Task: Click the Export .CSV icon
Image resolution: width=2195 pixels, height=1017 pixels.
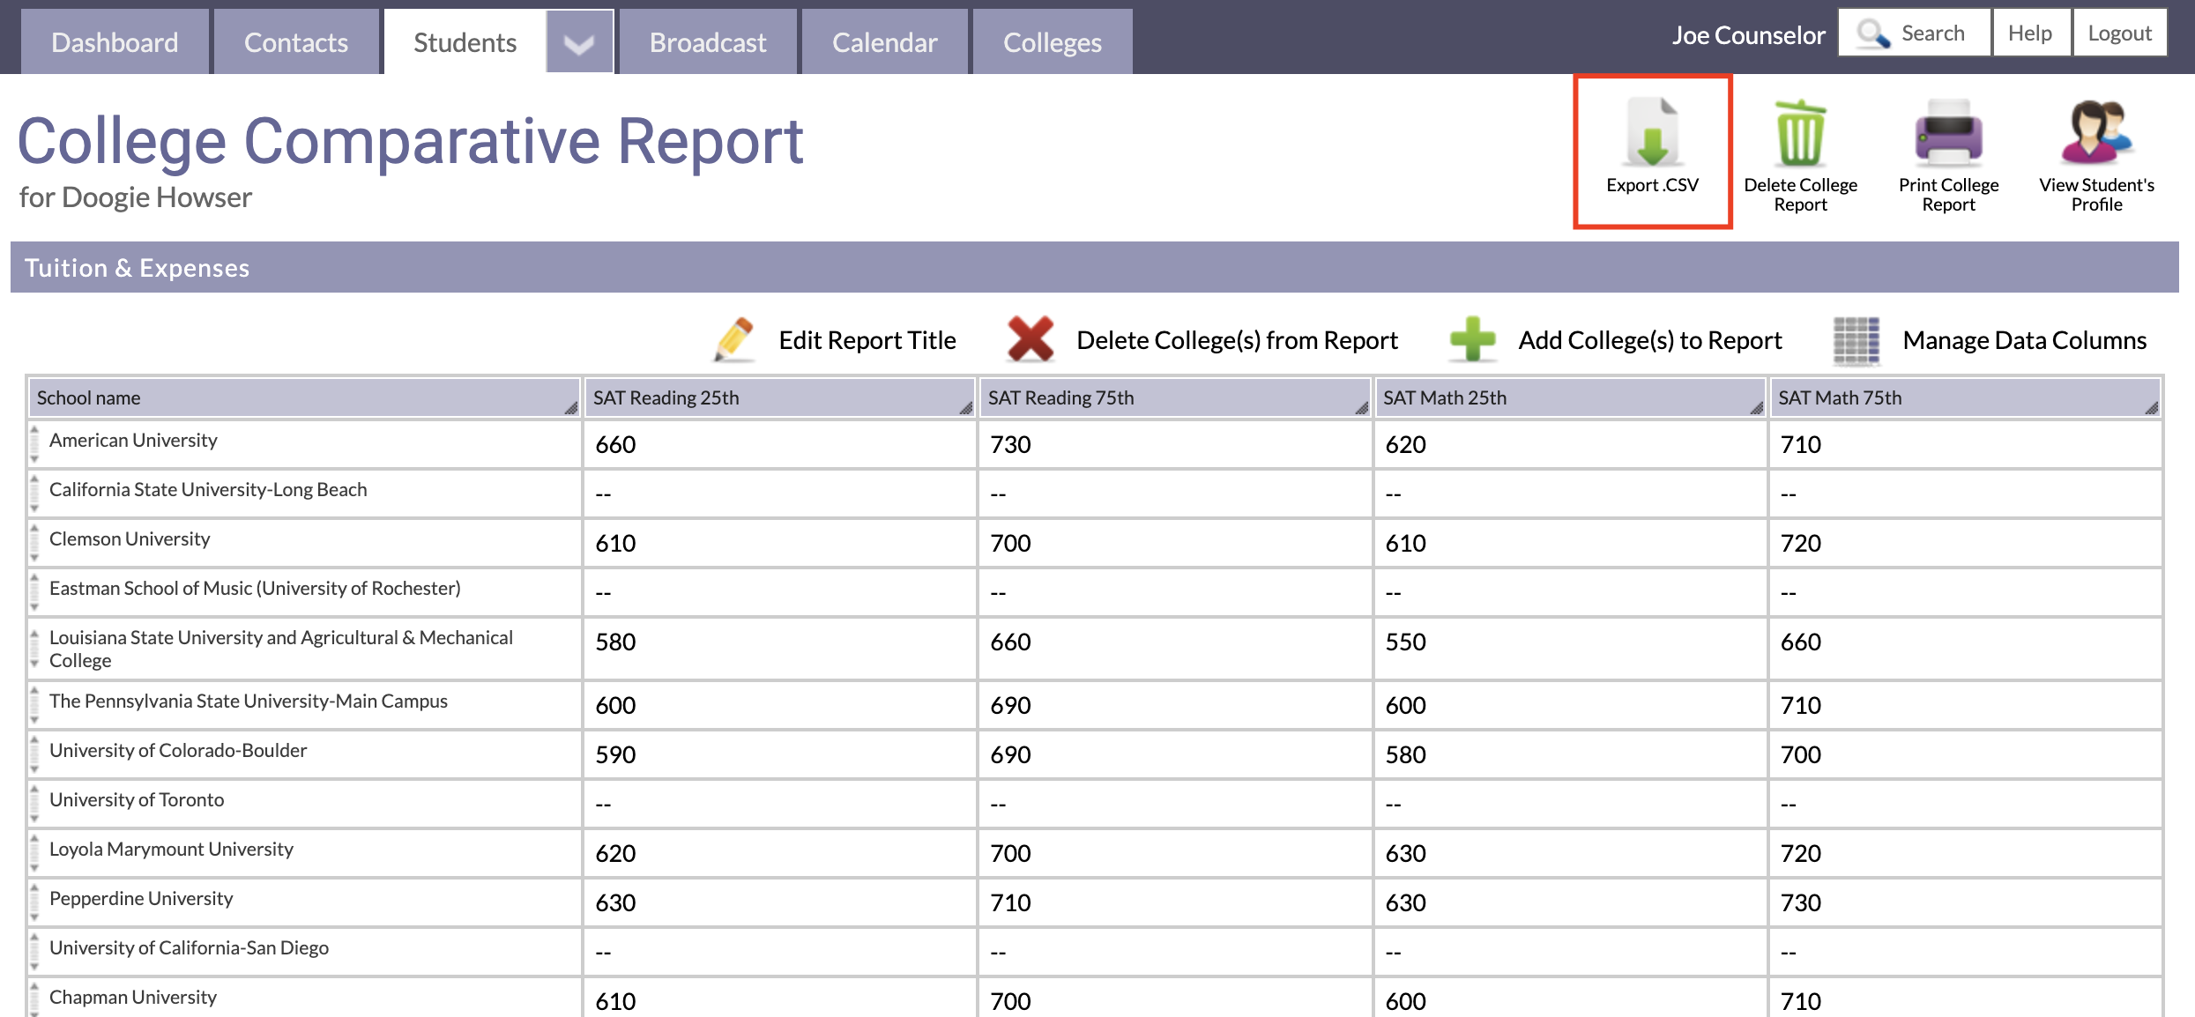Action: point(1652,133)
